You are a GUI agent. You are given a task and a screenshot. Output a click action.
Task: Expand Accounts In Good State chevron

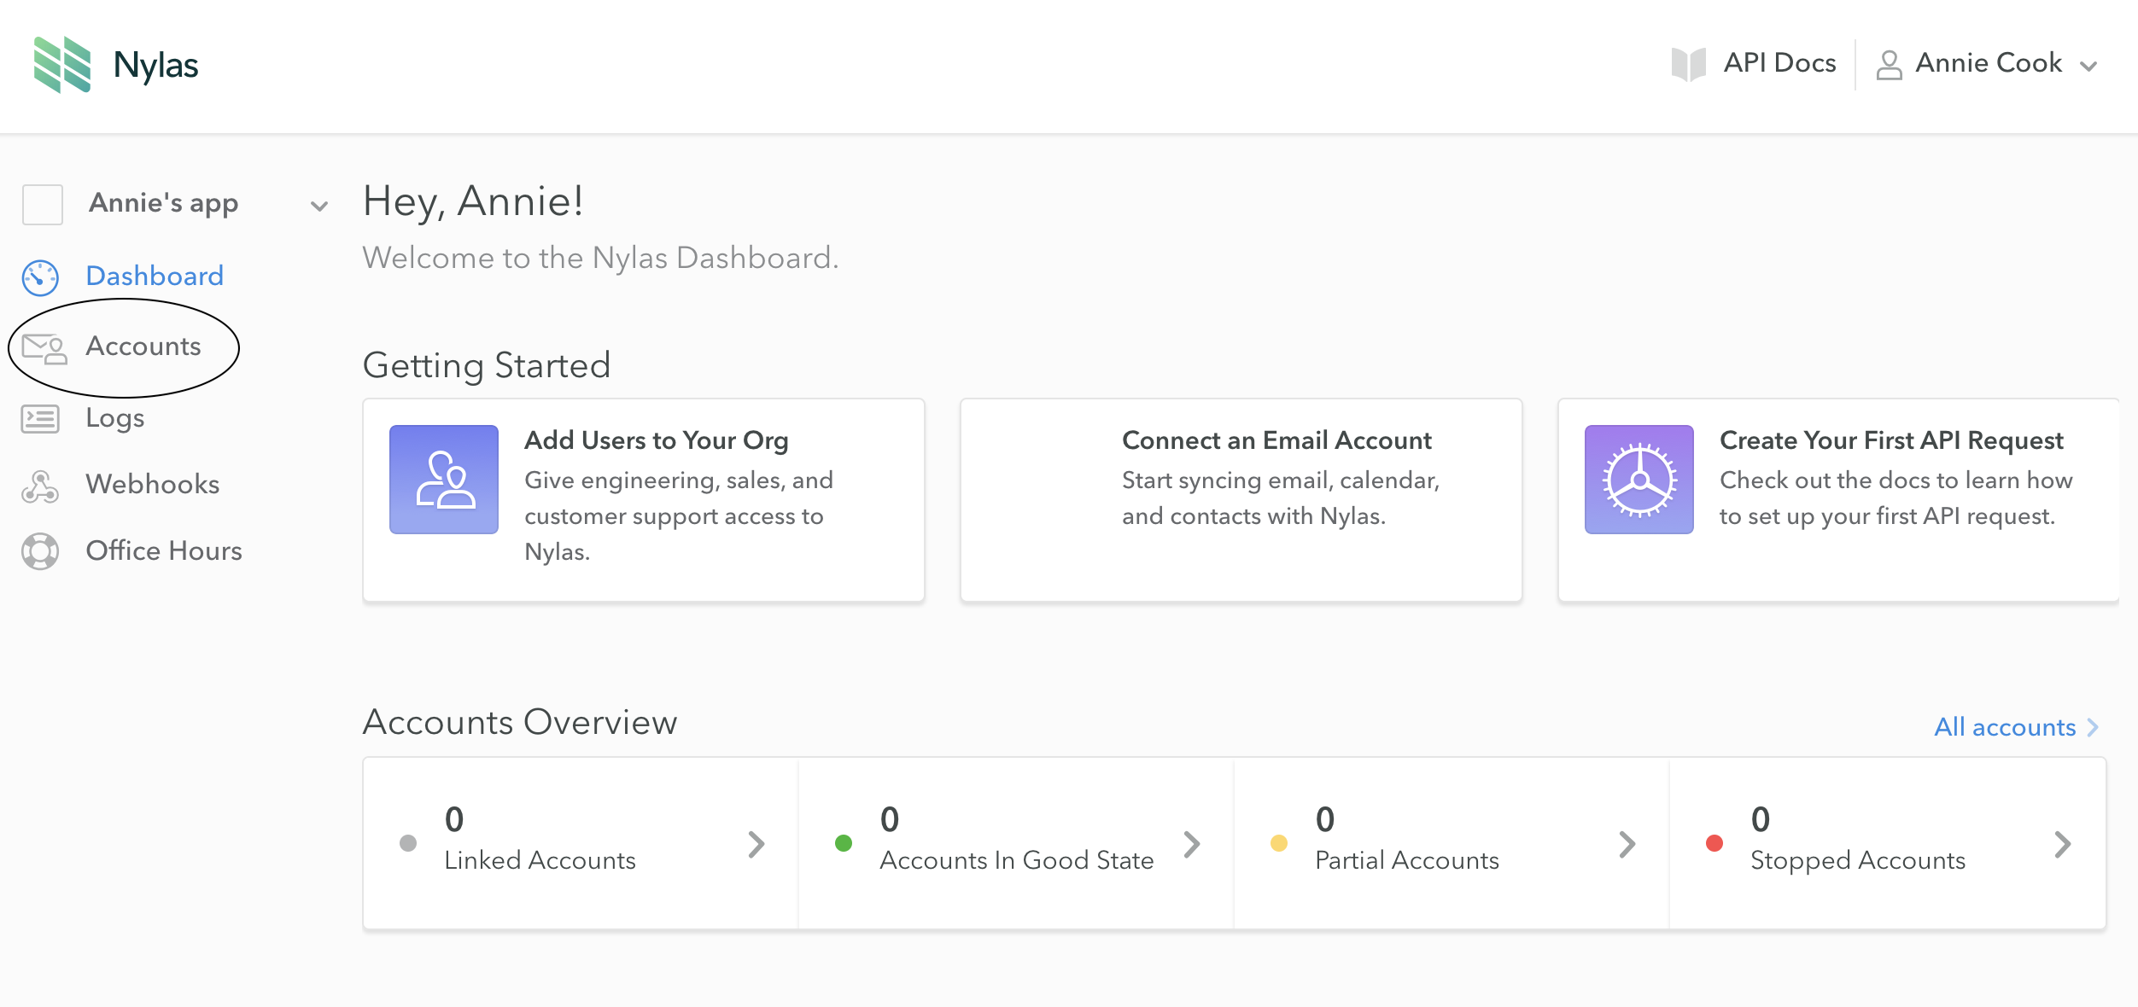[1192, 844]
